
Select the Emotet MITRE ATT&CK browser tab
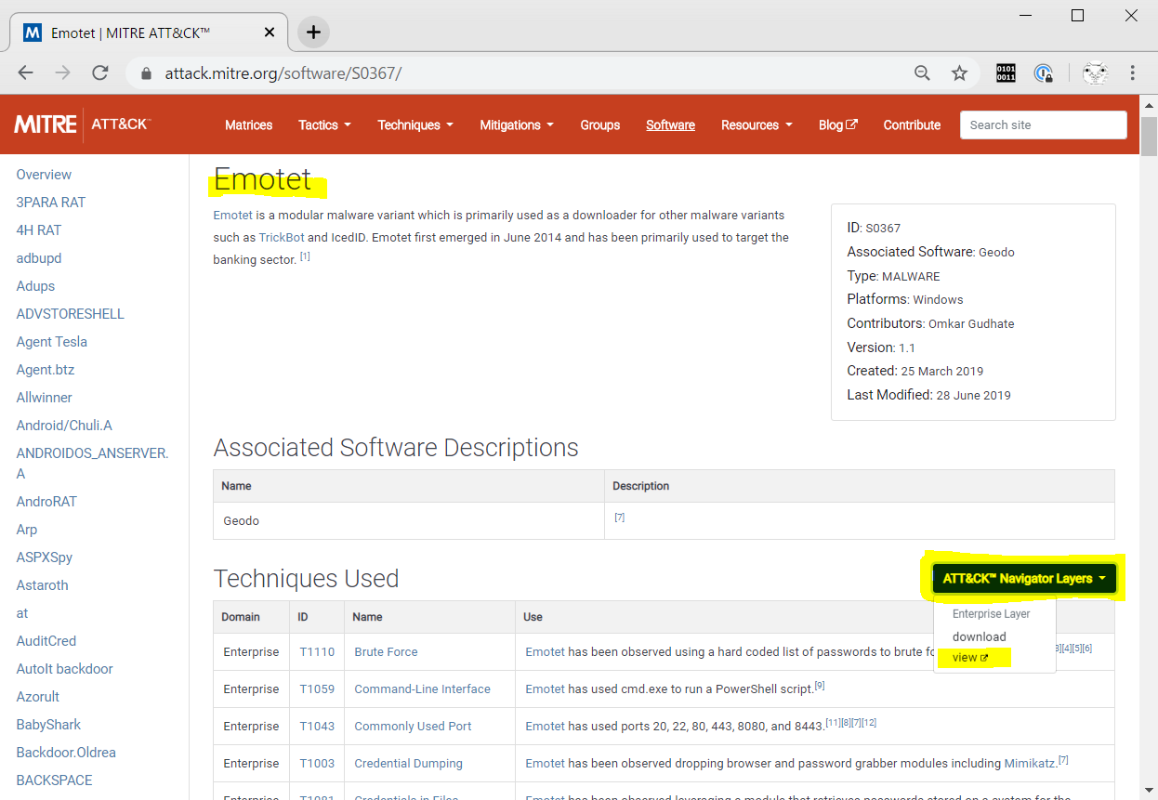coord(147,33)
